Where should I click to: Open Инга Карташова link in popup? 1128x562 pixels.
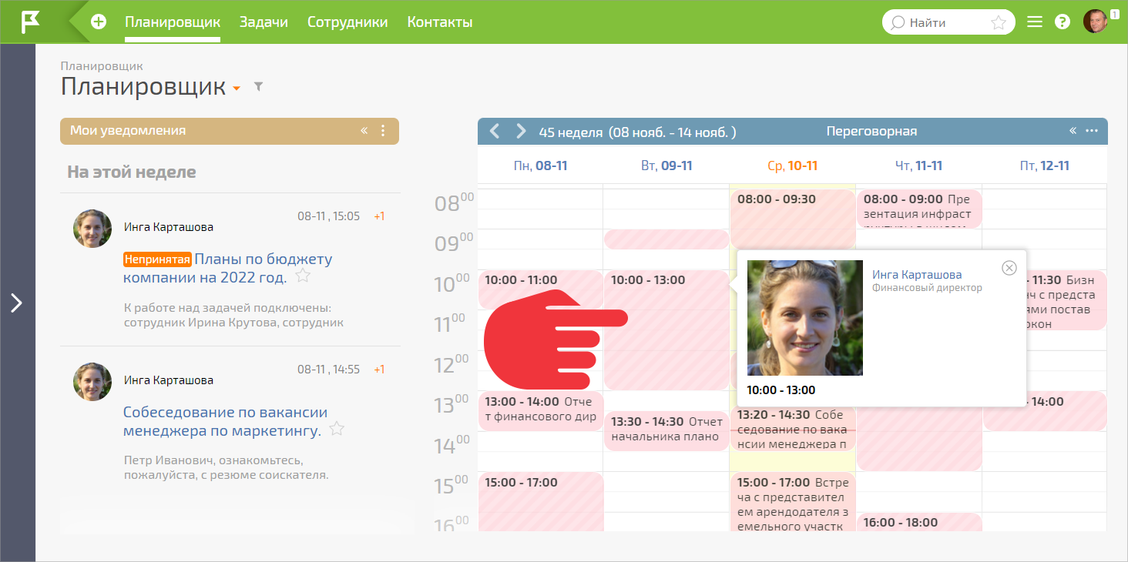[x=917, y=274]
